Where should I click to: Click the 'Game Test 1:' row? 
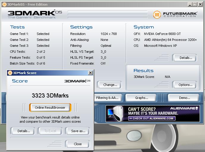(29, 34)
